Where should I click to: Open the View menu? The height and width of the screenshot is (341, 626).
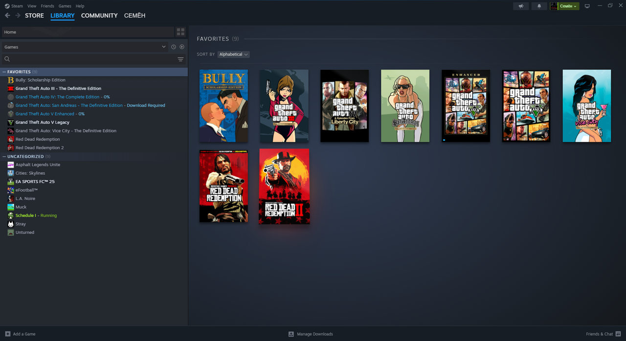(32, 6)
